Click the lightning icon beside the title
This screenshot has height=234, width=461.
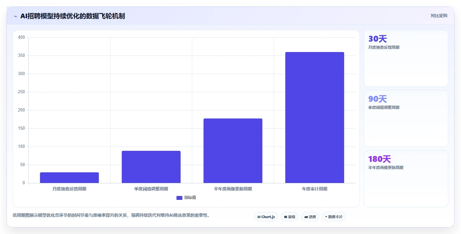15,16
